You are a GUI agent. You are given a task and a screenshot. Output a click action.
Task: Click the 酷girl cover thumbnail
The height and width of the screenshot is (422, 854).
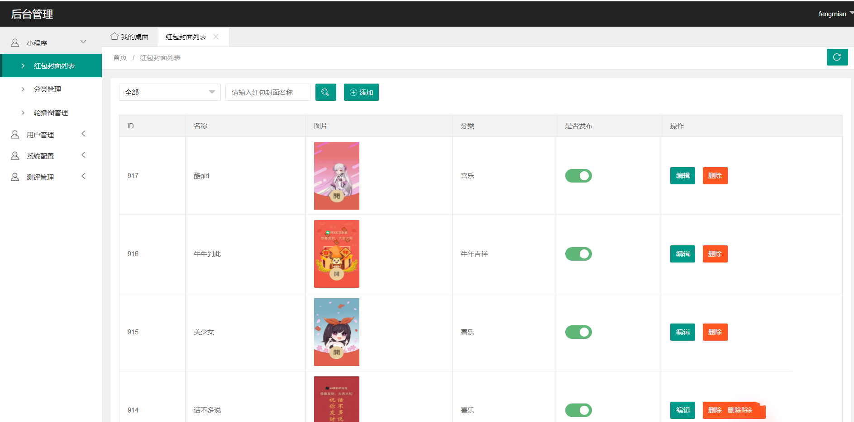click(x=336, y=176)
